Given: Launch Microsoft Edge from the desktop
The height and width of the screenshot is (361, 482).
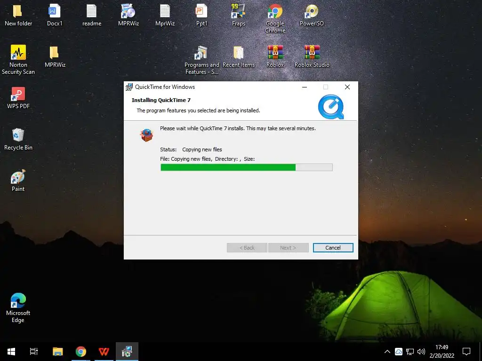Looking at the screenshot, I should [18, 300].
